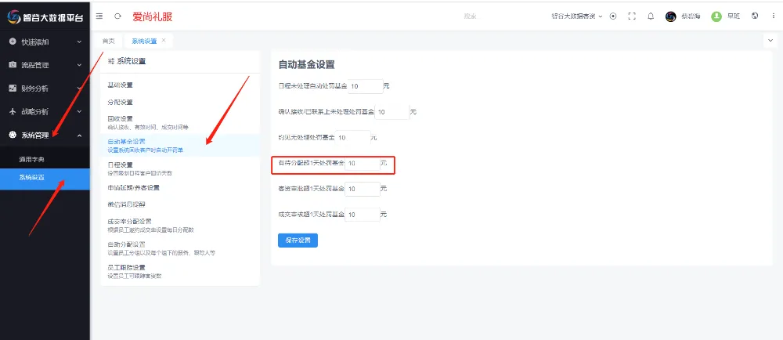Click the refresh icon in the top bar
The height and width of the screenshot is (340, 783).
117,16
